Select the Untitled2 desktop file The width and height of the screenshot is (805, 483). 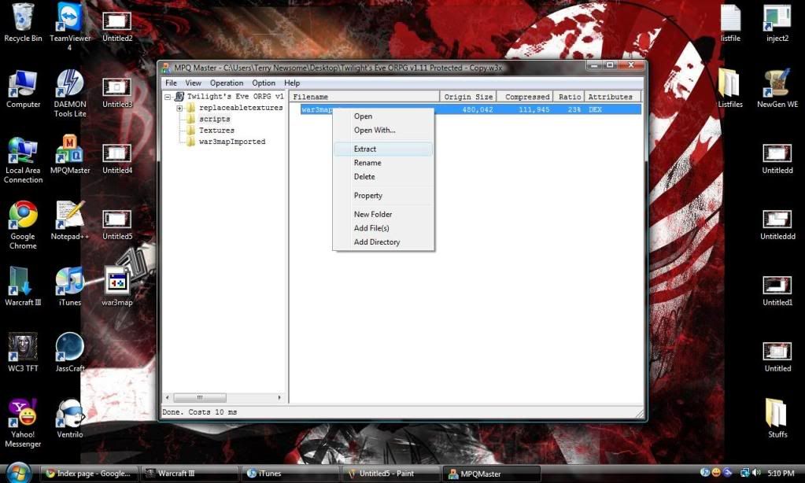click(x=117, y=27)
